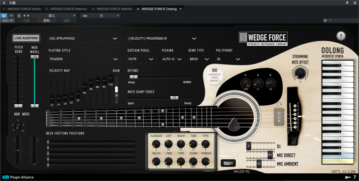Click the 粘贴 paste button
The image size is (359, 181).
[67, 21]
